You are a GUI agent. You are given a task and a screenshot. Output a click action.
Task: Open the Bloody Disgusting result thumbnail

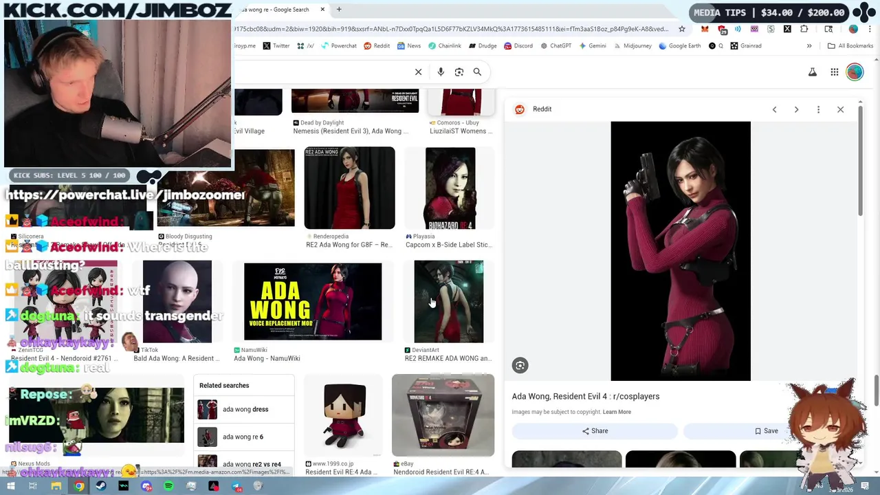pyautogui.click(x=225, y=188)
